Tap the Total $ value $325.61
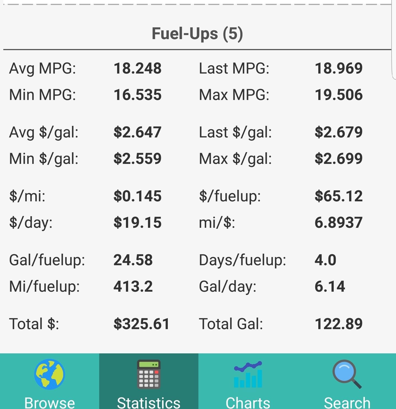Image resolution: width=396 pixels, height=409 pixels. pos(141,324)
